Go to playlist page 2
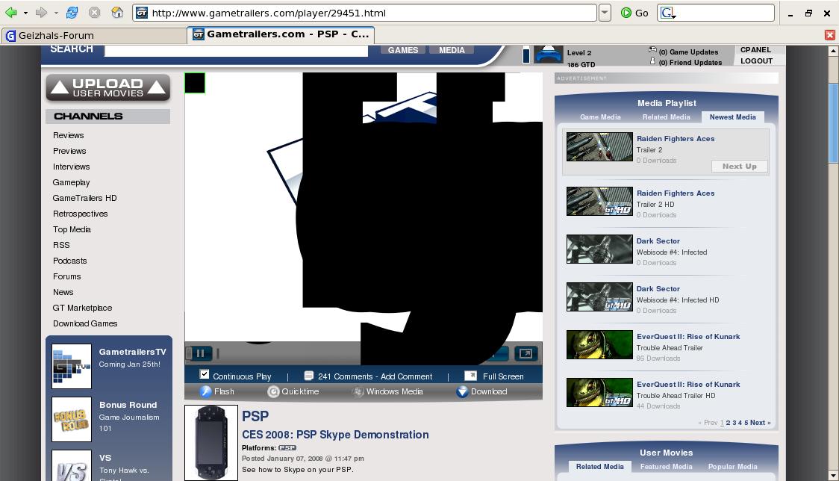The width and height of the screenshot is (839, 481). point(728,423)
